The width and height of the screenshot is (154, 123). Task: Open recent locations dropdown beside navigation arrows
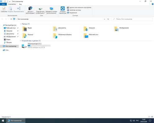(x=9, y=19)
